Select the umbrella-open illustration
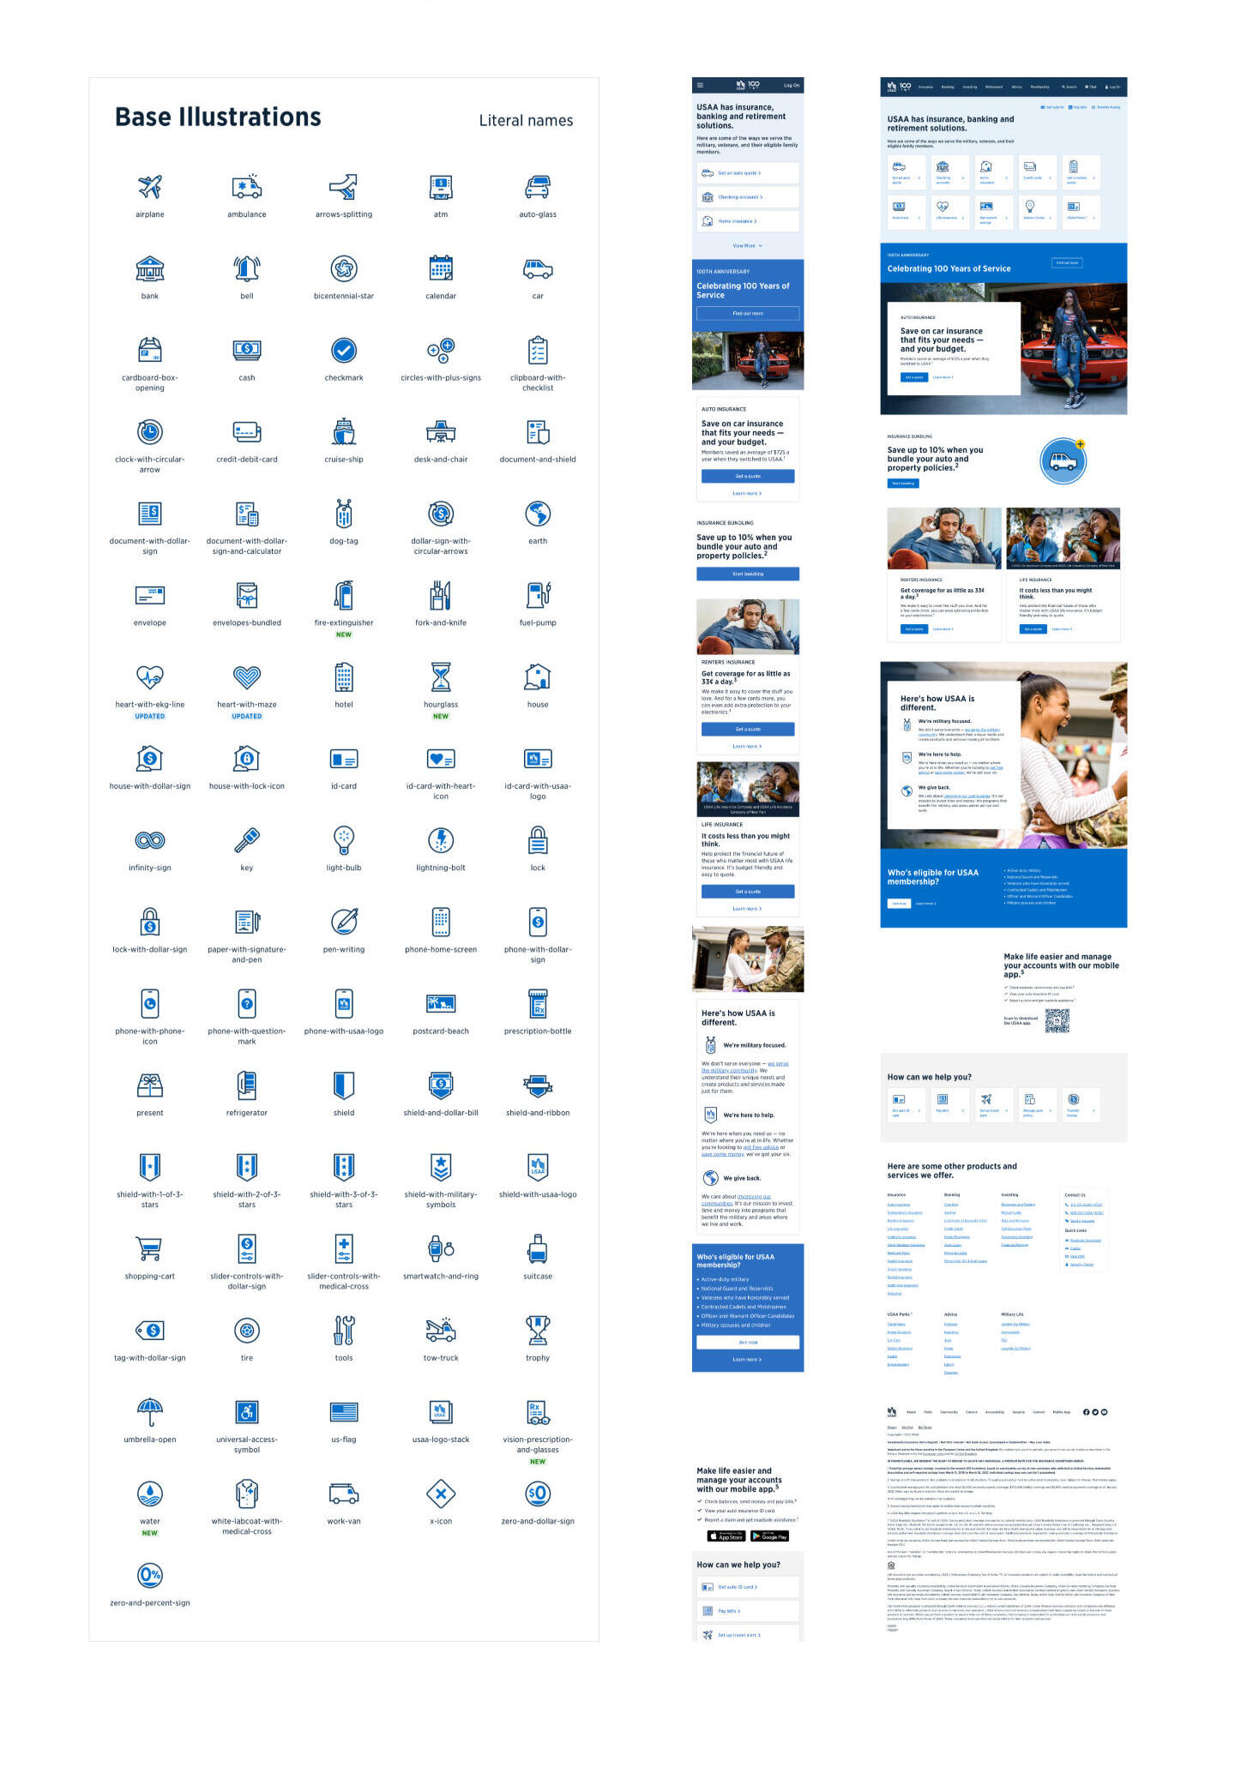Image resolution: width=1235 pixels, height=1767 pixels. click(x=150, y=1411)
